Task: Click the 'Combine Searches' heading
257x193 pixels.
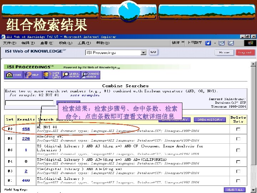Action: point(125,86)
